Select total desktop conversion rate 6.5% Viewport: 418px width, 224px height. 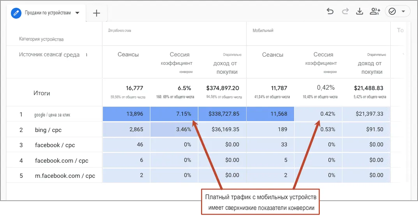click(185, 88)
